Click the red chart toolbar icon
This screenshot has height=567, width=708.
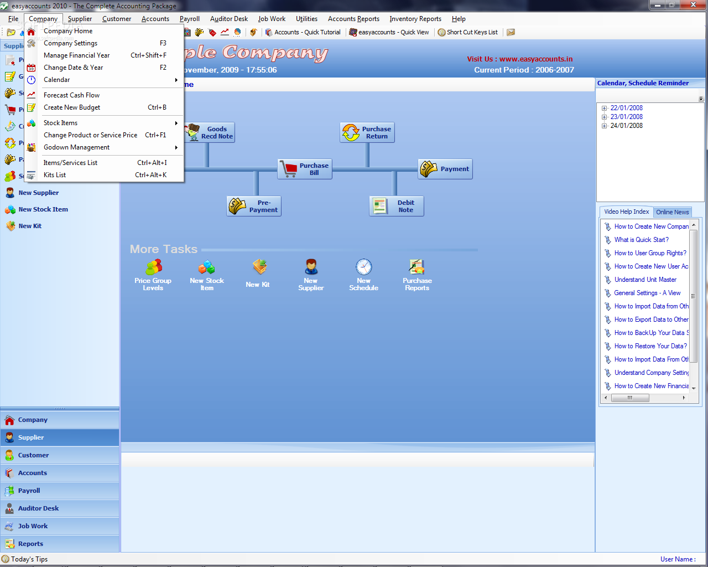click(x=225, y=32)
